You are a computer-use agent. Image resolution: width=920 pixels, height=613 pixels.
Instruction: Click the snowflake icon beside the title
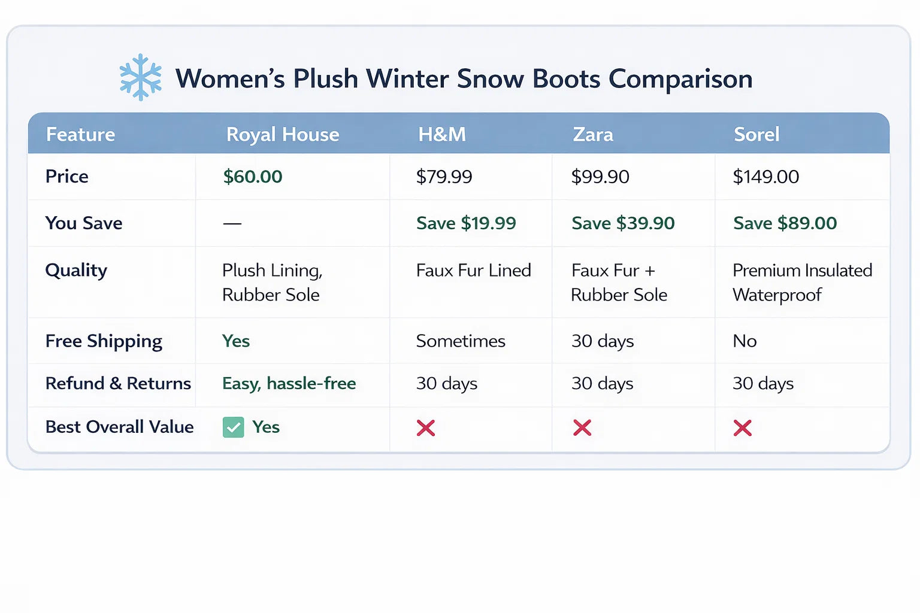click(140, 77)
